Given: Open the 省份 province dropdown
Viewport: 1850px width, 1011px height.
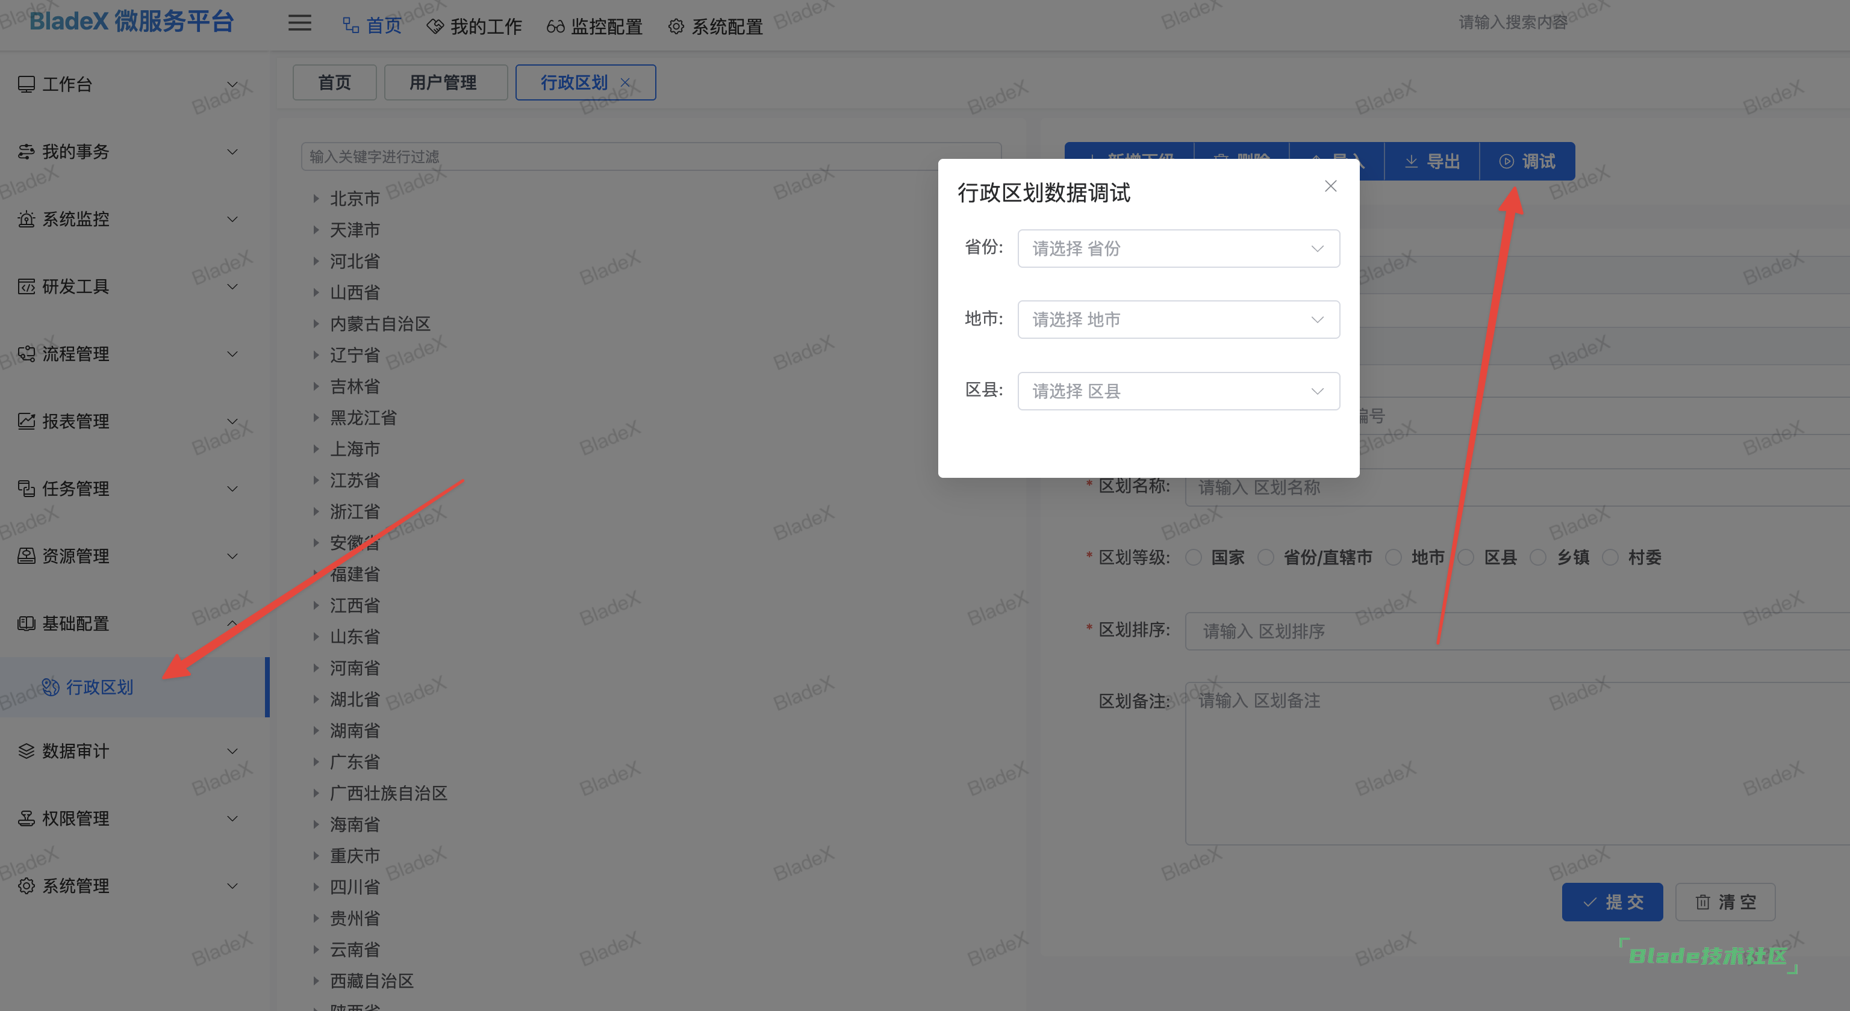Looking at the screenshot, I should pos(1177,249).
